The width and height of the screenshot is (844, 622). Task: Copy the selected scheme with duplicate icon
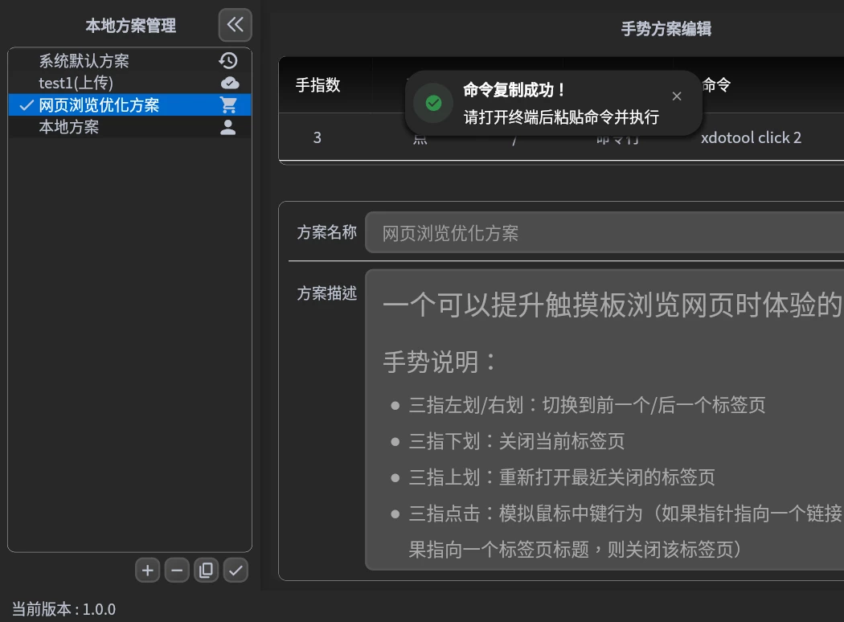click(206, 571)
